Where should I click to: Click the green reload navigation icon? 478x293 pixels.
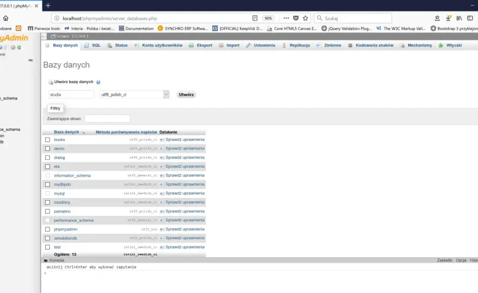(19, 48)
